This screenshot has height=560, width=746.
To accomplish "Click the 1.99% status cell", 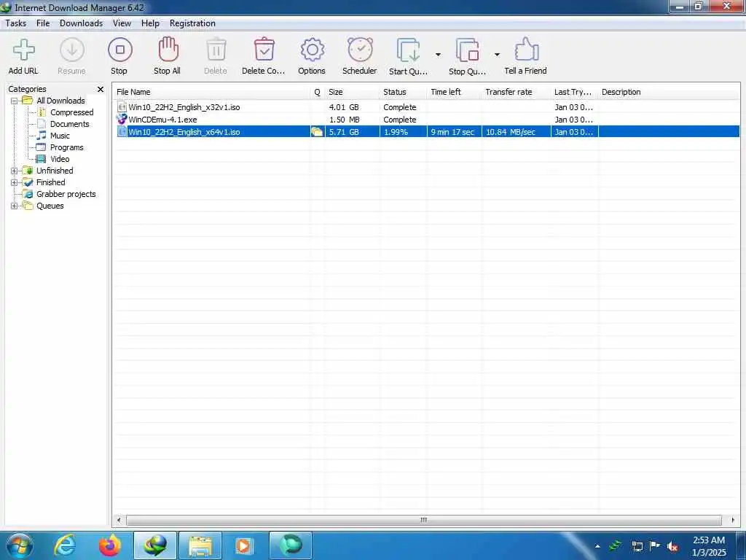I will (404, 132).
